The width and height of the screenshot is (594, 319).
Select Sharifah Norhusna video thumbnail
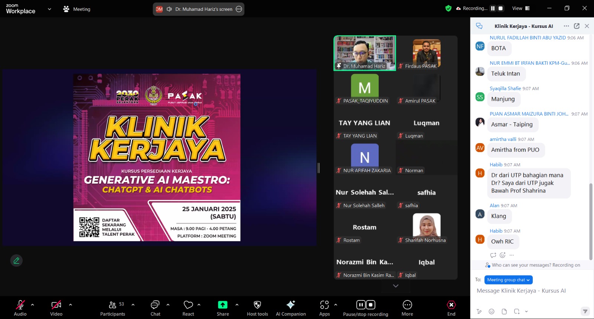(x=427, y=227)
